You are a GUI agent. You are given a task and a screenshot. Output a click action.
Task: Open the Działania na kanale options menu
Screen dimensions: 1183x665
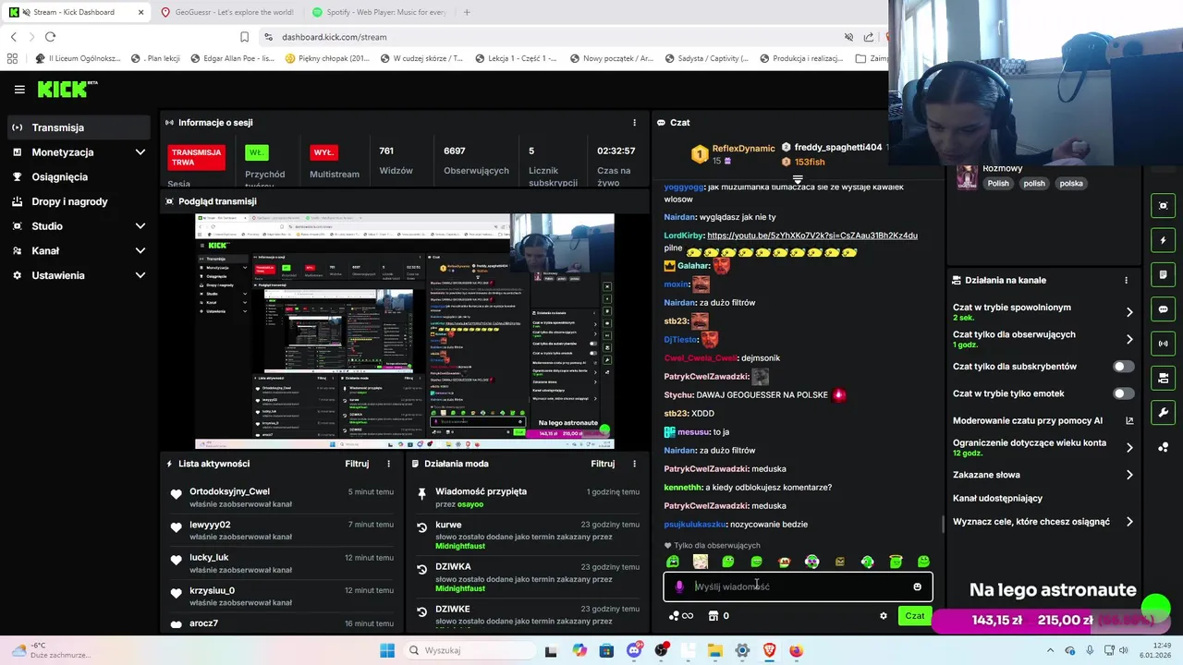click(x=1126, y=280)
